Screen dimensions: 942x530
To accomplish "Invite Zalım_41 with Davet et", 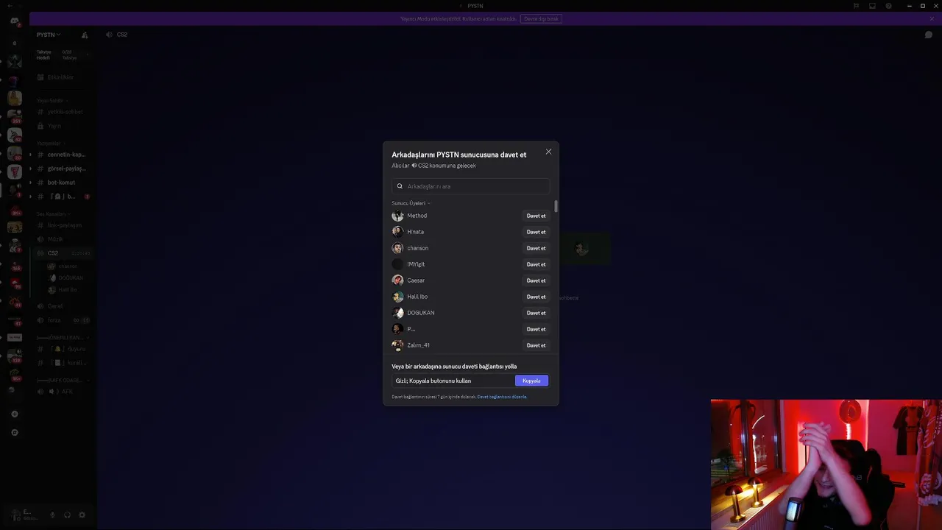I will coord(536,345).
